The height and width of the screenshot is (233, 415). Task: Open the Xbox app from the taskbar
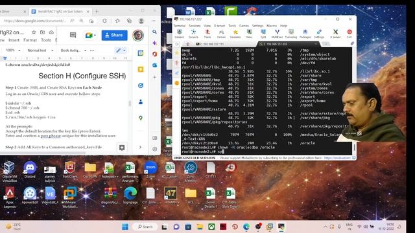[x=211, y=227]
